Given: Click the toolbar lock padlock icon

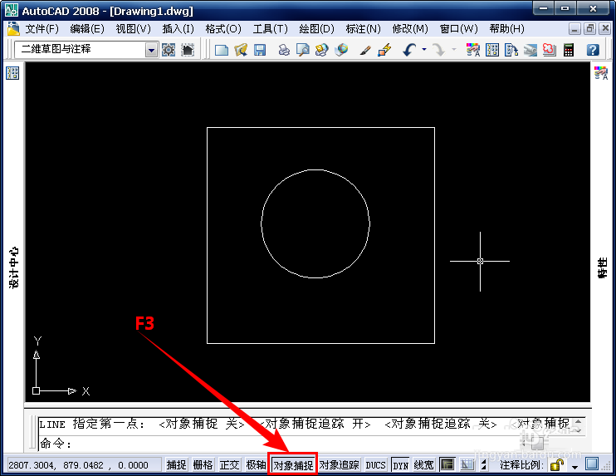Looking at the screenshot, I should point(557,465).
